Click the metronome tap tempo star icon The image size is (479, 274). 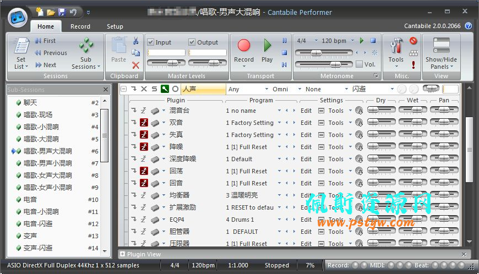click(374, 53)
